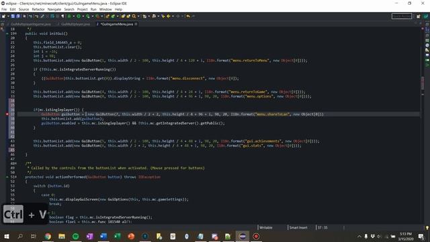Open File Explorer from the taskbar
Screen dimensions: 430x242
coord(62,236)
